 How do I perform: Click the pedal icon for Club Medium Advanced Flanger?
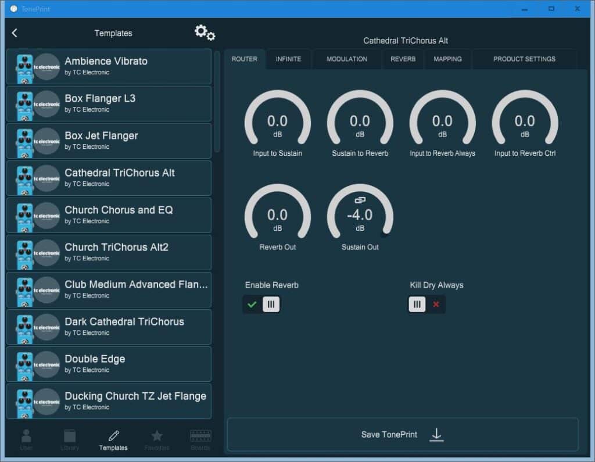click(25, 292)
